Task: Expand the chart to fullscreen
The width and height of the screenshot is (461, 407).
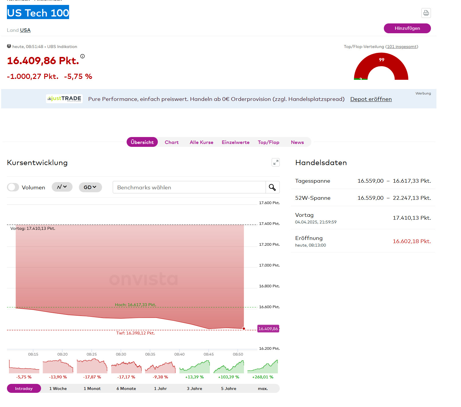Action: (276, 162)
